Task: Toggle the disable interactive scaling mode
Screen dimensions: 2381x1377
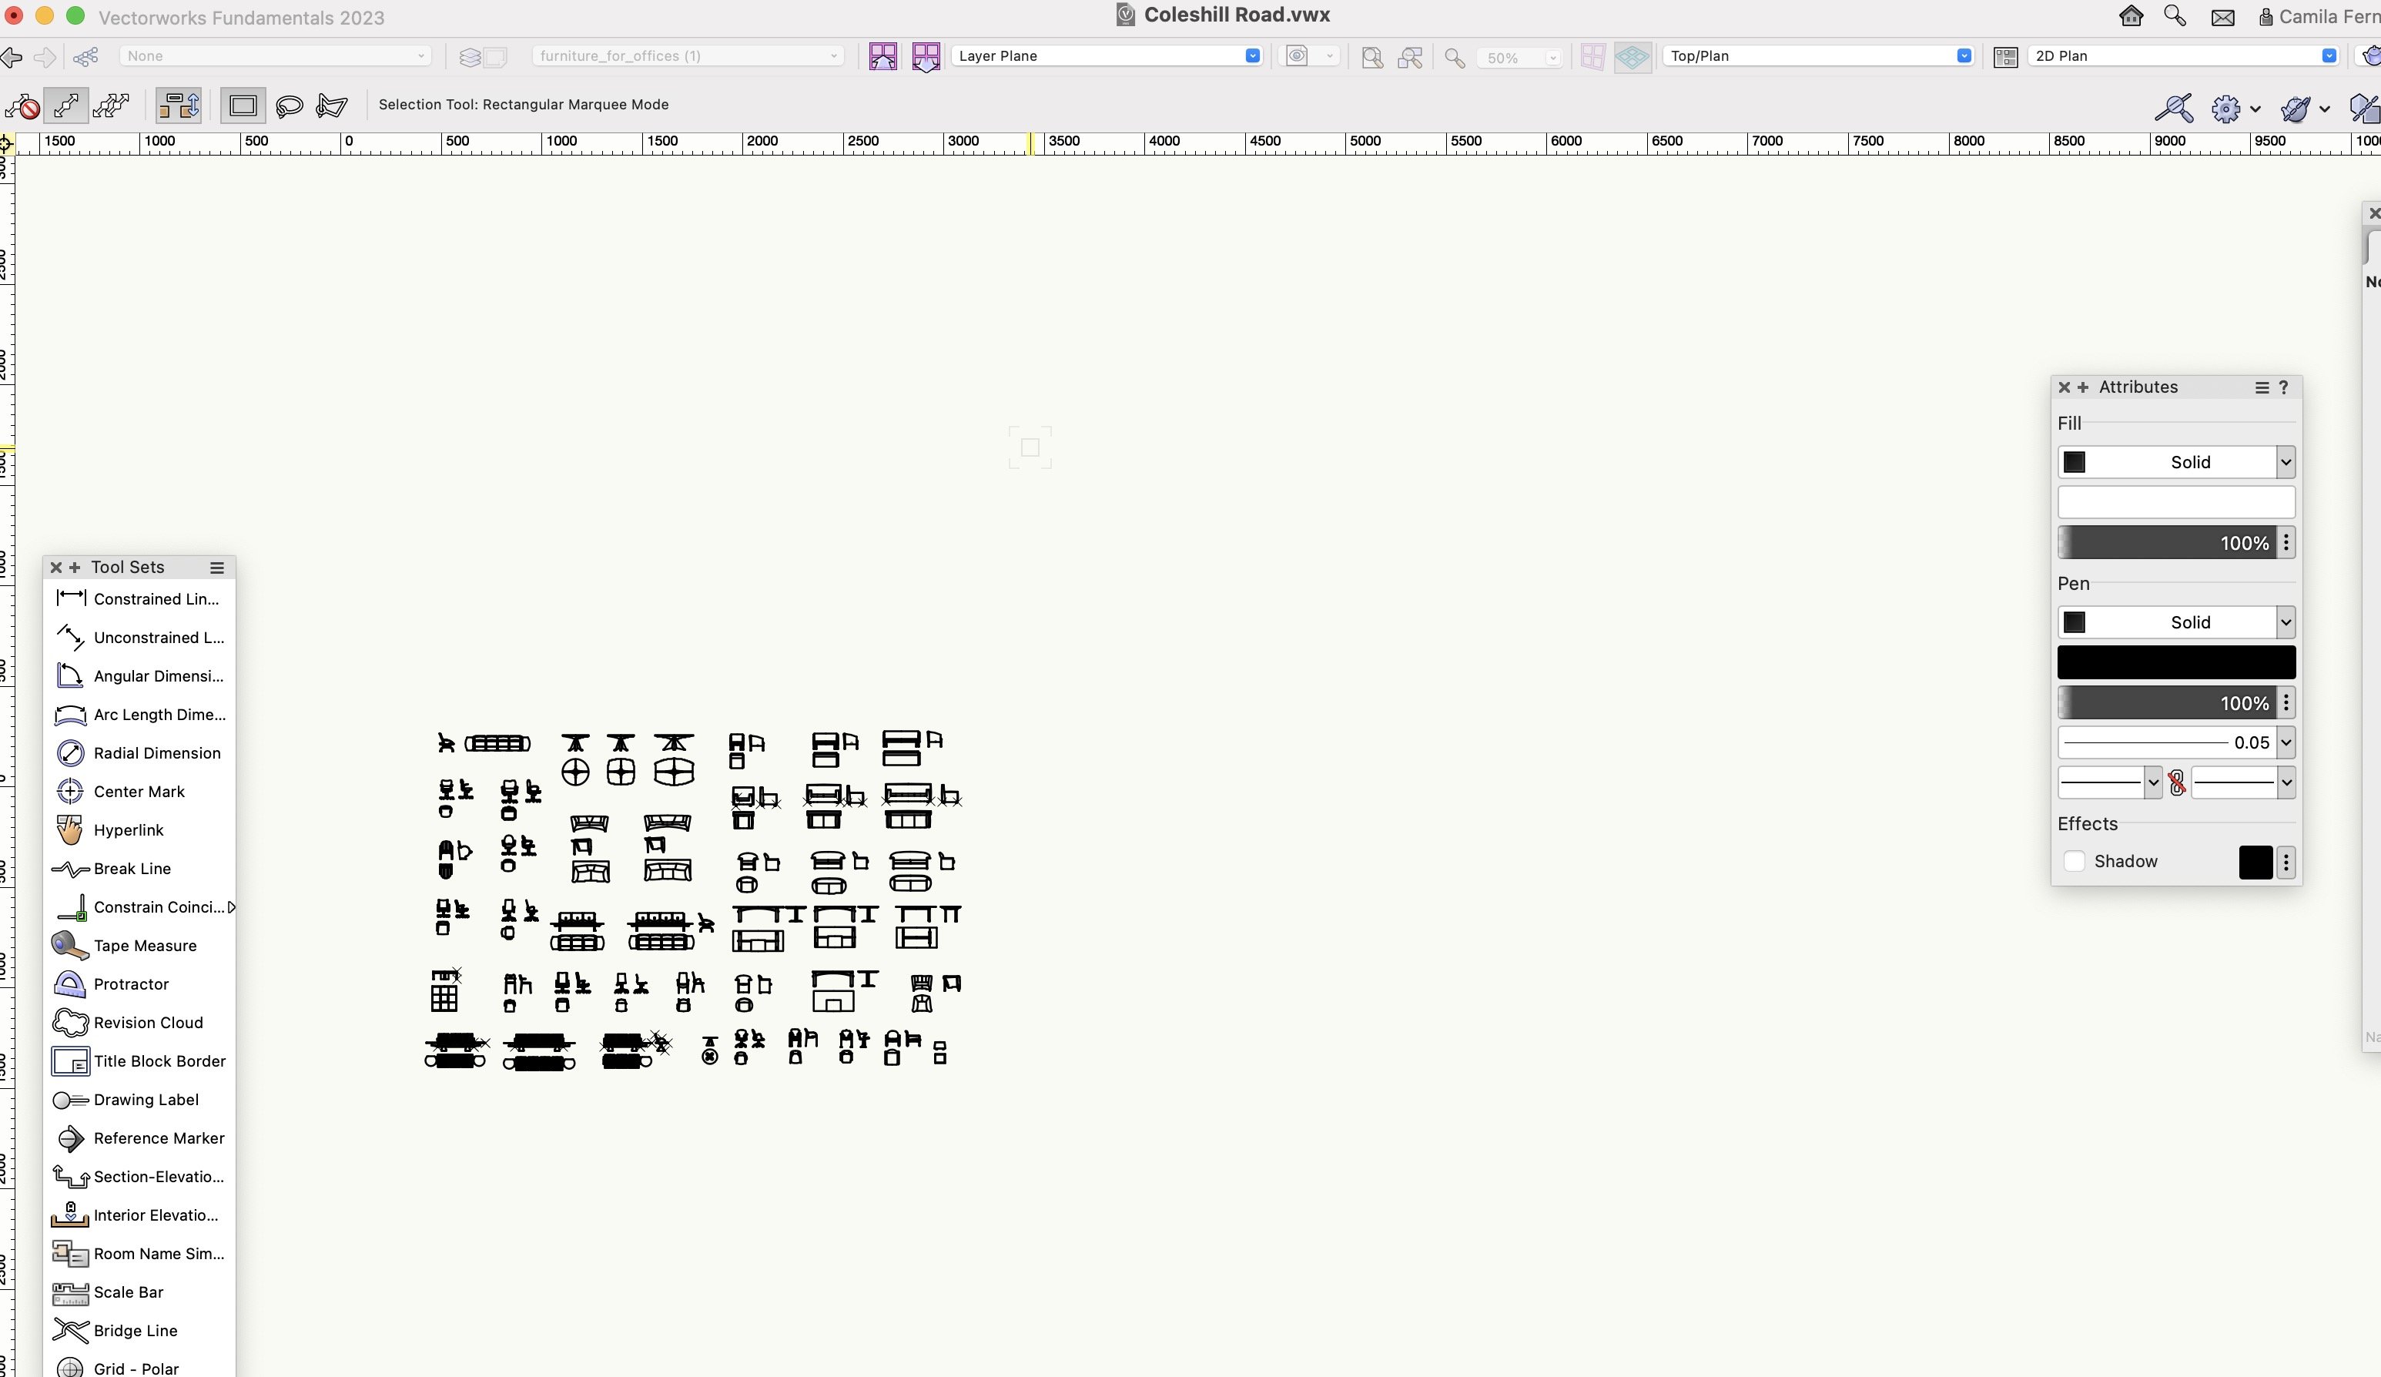Action: [22, 105]
